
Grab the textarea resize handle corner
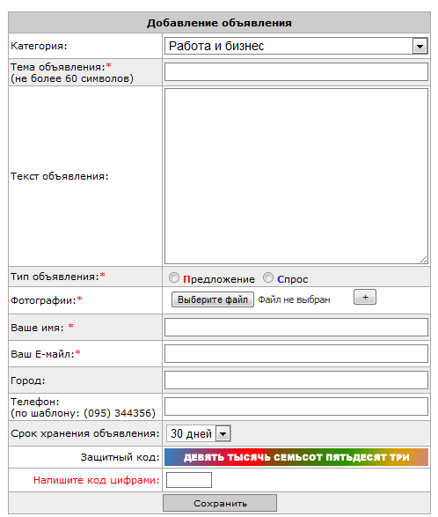(424, 260)
